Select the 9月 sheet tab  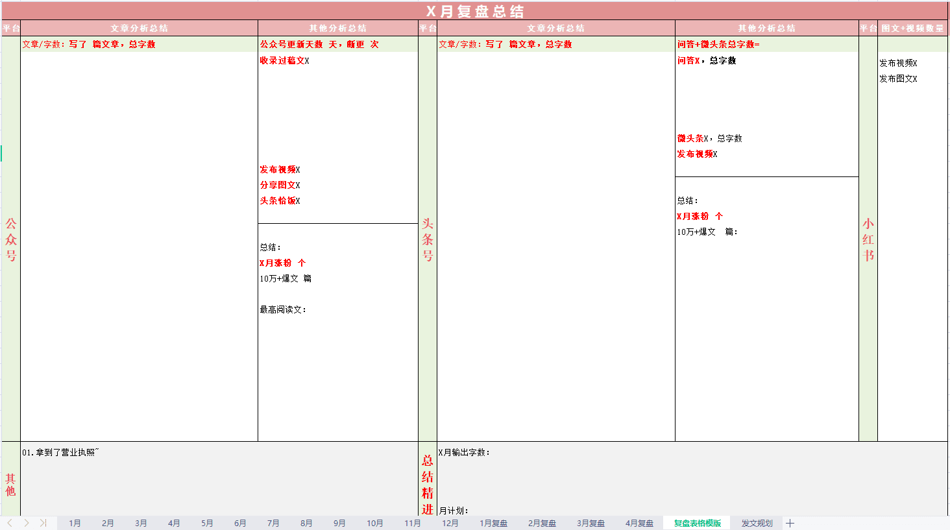tap(339, 523)
